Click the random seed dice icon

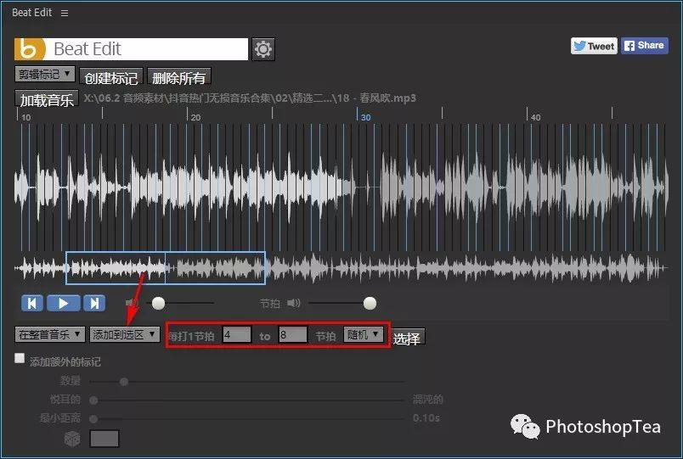72,439
